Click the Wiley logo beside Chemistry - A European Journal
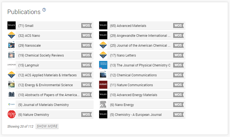230x137 pixels. 103,114
